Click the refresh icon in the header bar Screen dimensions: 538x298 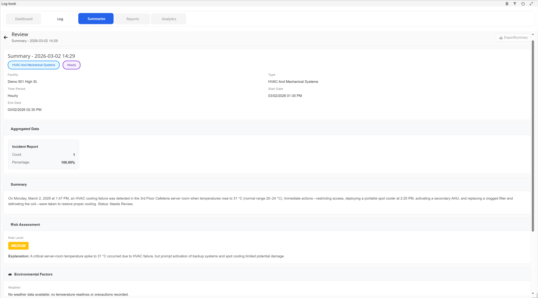click(x=523, y=3)
